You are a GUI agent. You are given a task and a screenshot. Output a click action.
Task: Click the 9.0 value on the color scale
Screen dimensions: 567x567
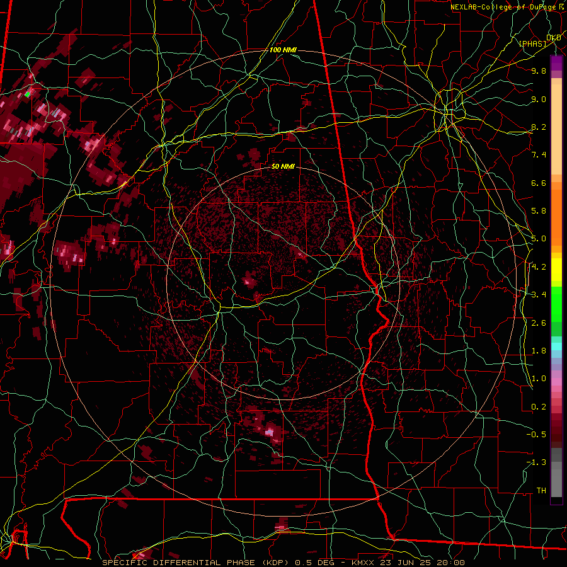[539, 99]
